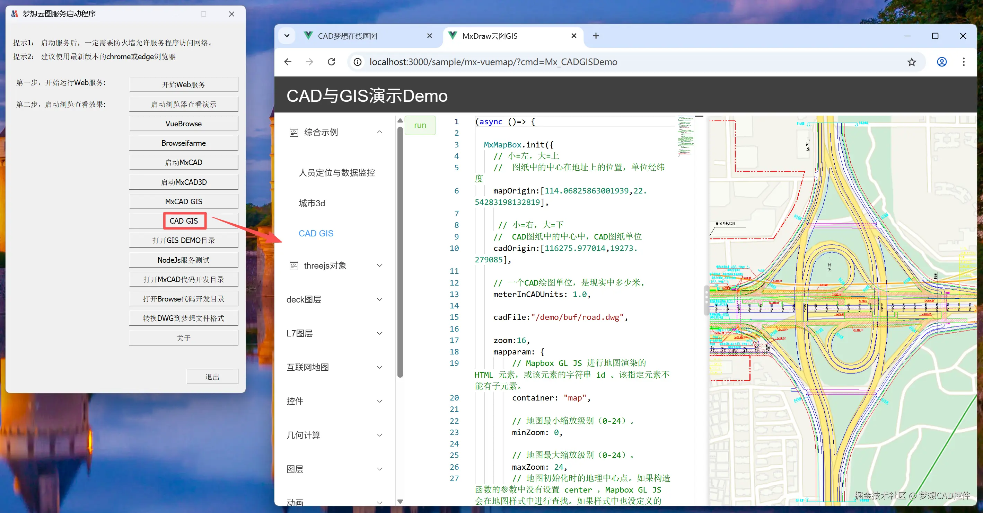
Task: Expand the 互联网地图 section
Action: click(x=379, y=367)
